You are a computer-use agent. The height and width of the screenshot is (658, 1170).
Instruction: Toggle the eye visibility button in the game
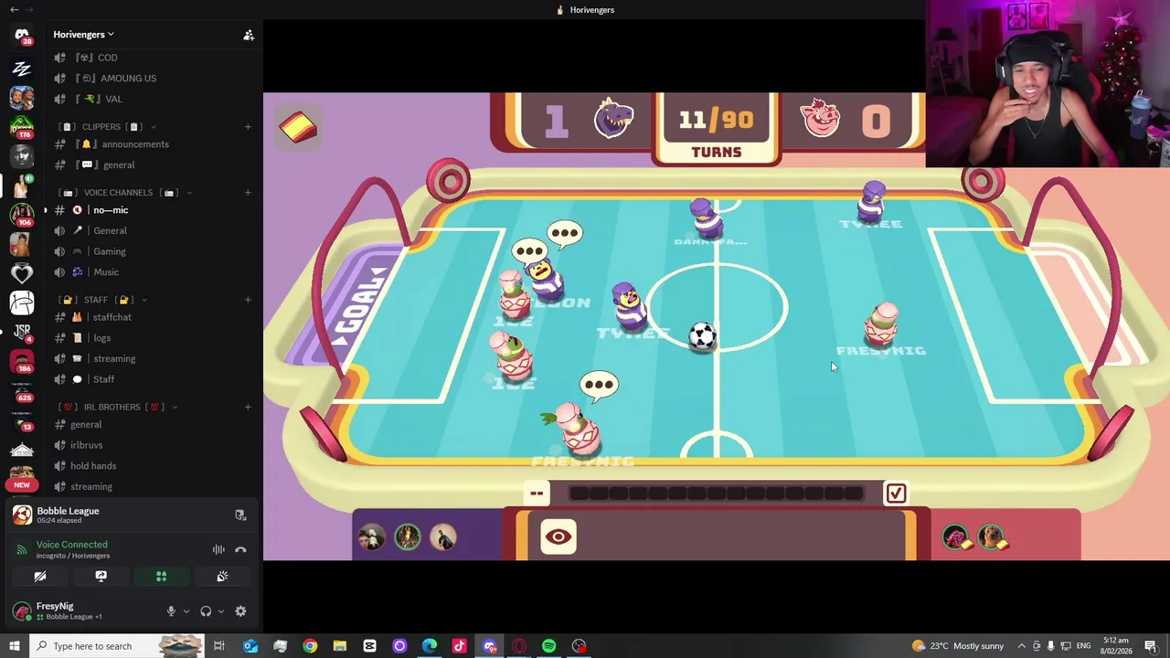pyautogui.click(x=558, y=536)
